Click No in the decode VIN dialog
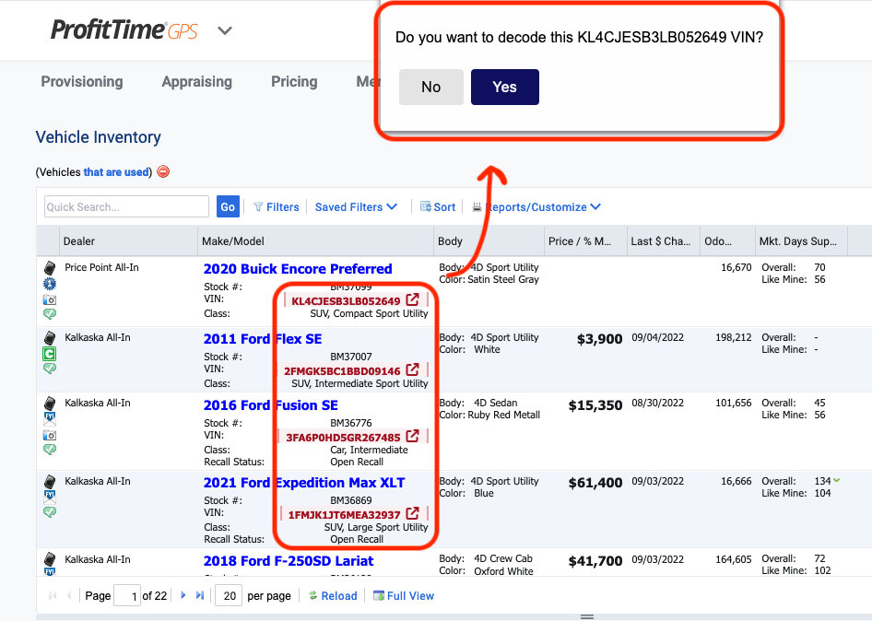872x621 pixels. 431,87
